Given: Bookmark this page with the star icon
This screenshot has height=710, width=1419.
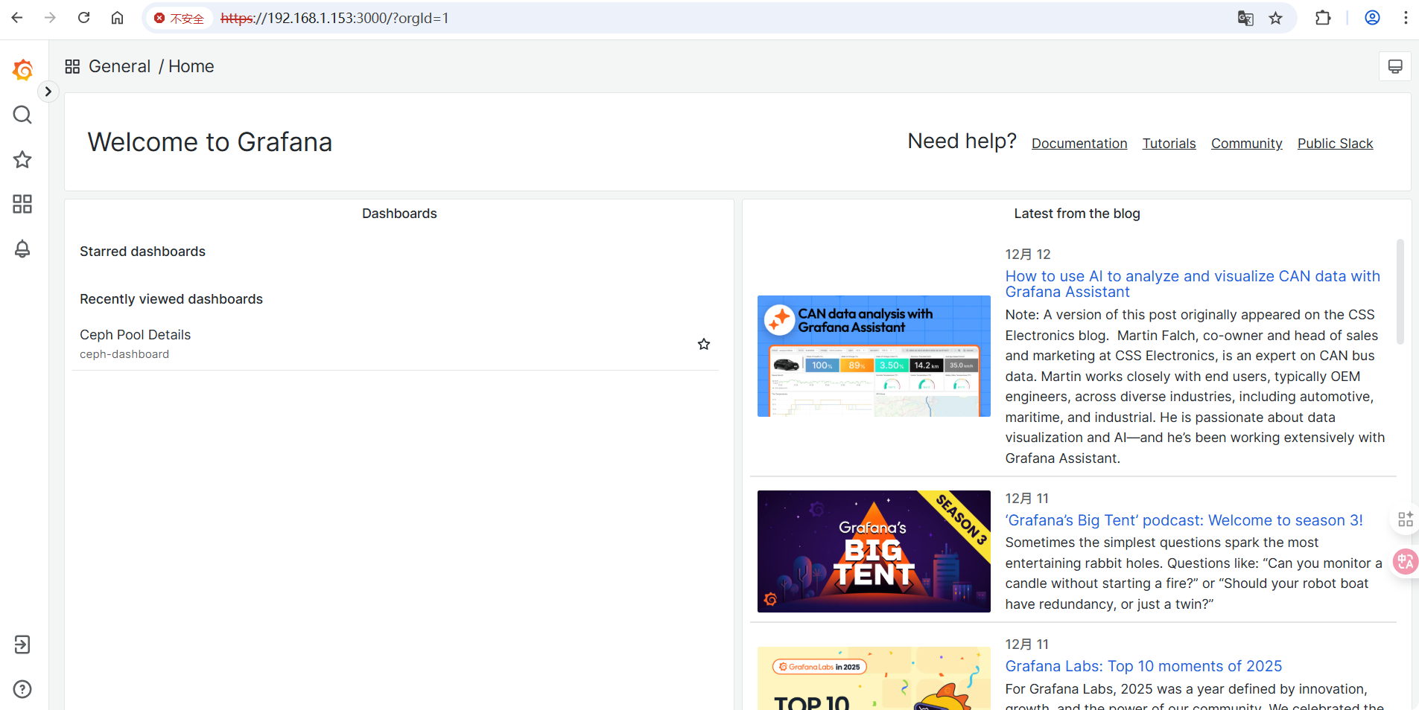Looking at the screenshot, I should [x=1276, y=18].
